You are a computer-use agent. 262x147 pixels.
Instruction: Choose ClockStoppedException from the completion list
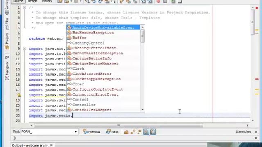(103, 79)
